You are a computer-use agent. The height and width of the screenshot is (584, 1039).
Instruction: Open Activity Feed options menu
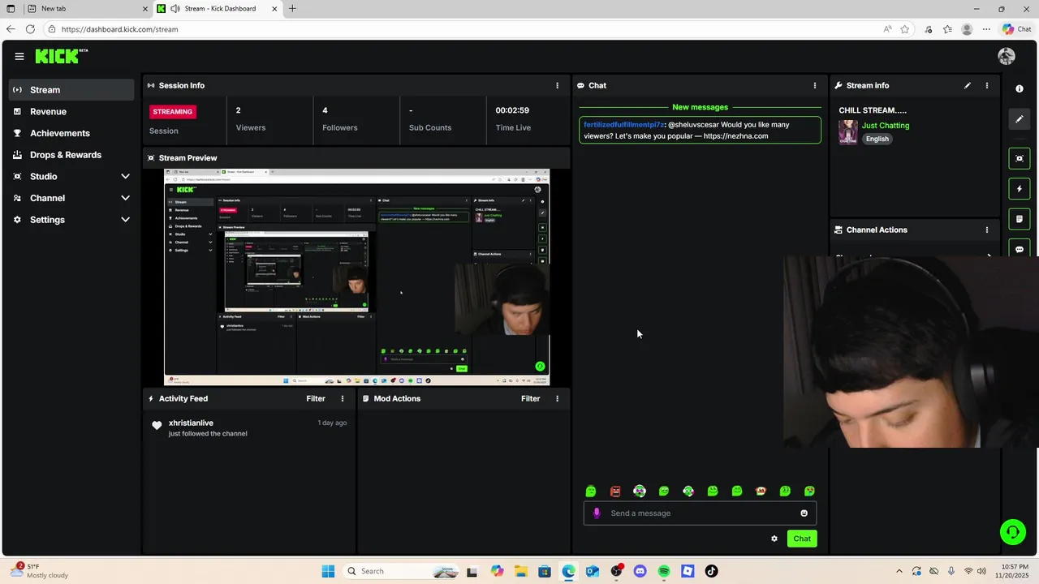[343, 398]
